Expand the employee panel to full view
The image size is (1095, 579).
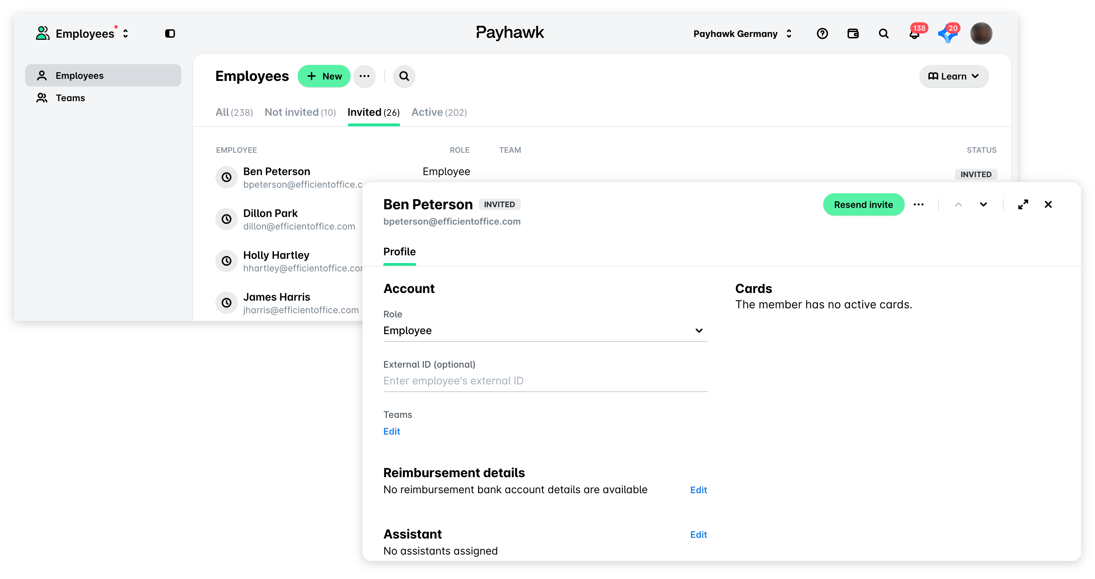click(x=1023, y=205)
